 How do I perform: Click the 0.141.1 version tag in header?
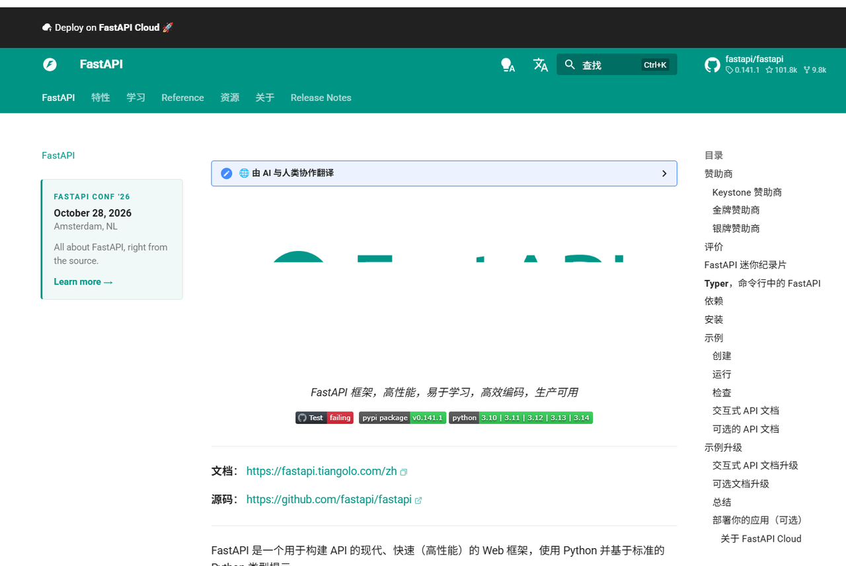coord(743,70)
